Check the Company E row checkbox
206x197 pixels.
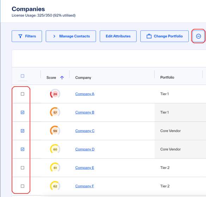[23, 168]
